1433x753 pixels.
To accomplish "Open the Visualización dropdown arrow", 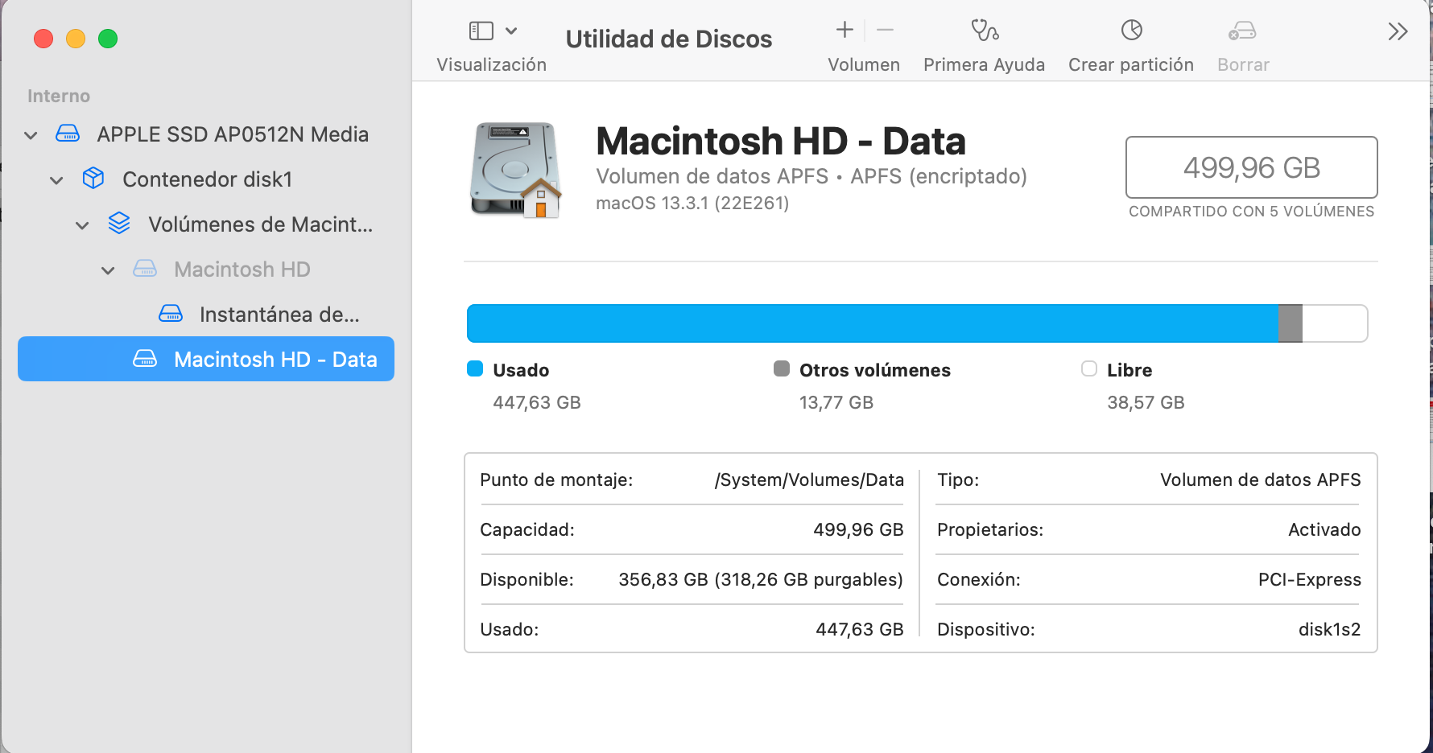I will tap(511, 31).
